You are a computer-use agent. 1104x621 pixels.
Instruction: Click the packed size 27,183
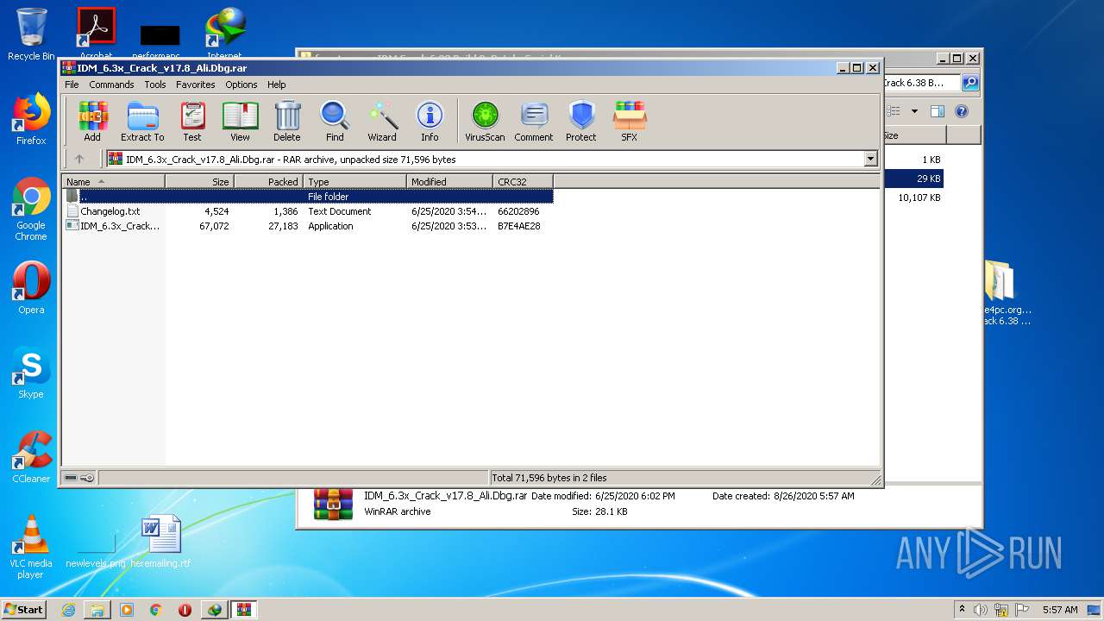283,226
